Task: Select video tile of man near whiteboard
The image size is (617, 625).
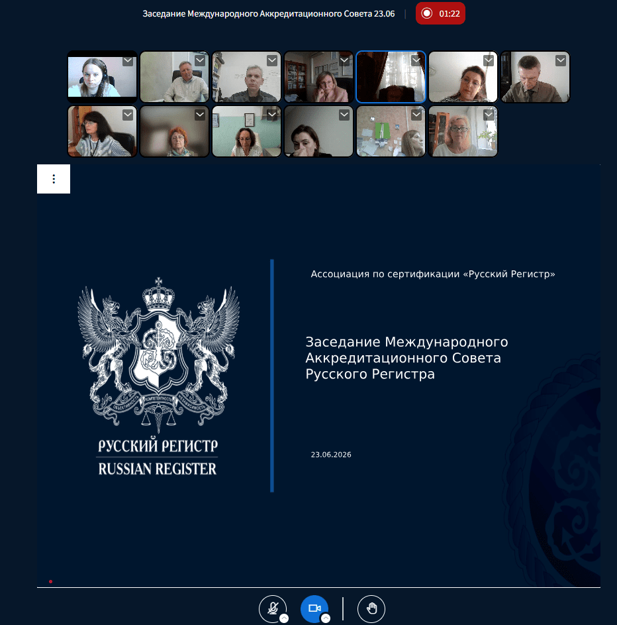Action: click(246, 77)
